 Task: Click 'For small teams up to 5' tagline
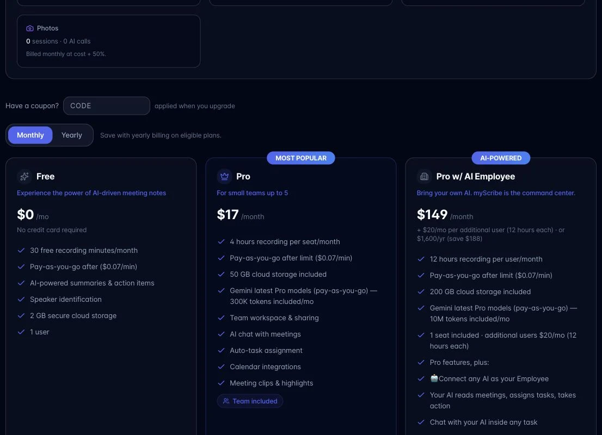click(x=252, y=193)
